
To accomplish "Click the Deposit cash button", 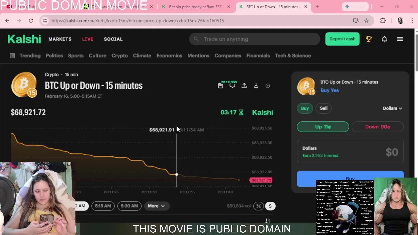I will click(342, 39).
